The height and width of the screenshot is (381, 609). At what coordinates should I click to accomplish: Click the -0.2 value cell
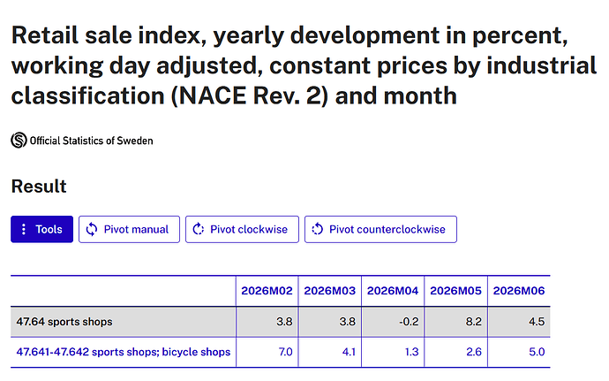click(x=393, y=322)
